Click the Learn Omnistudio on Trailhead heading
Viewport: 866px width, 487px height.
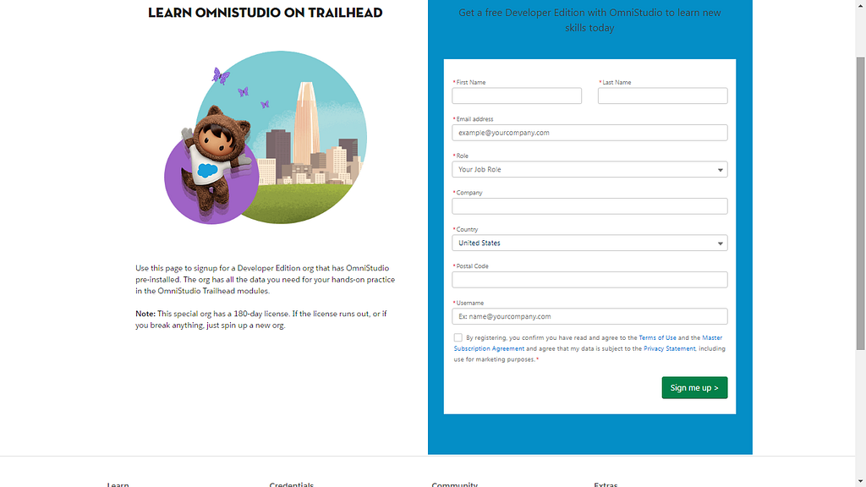coord(265,13)
